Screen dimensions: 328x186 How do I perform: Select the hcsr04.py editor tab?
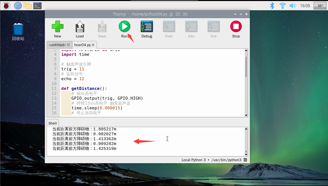click(x=82, y=45)
